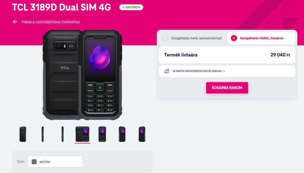View third thumbnail showing other side profile
Viewport: 304px width, 173px height.
62,134
